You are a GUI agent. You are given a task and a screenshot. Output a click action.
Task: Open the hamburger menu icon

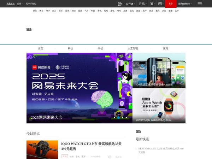[x=200, y=4]
